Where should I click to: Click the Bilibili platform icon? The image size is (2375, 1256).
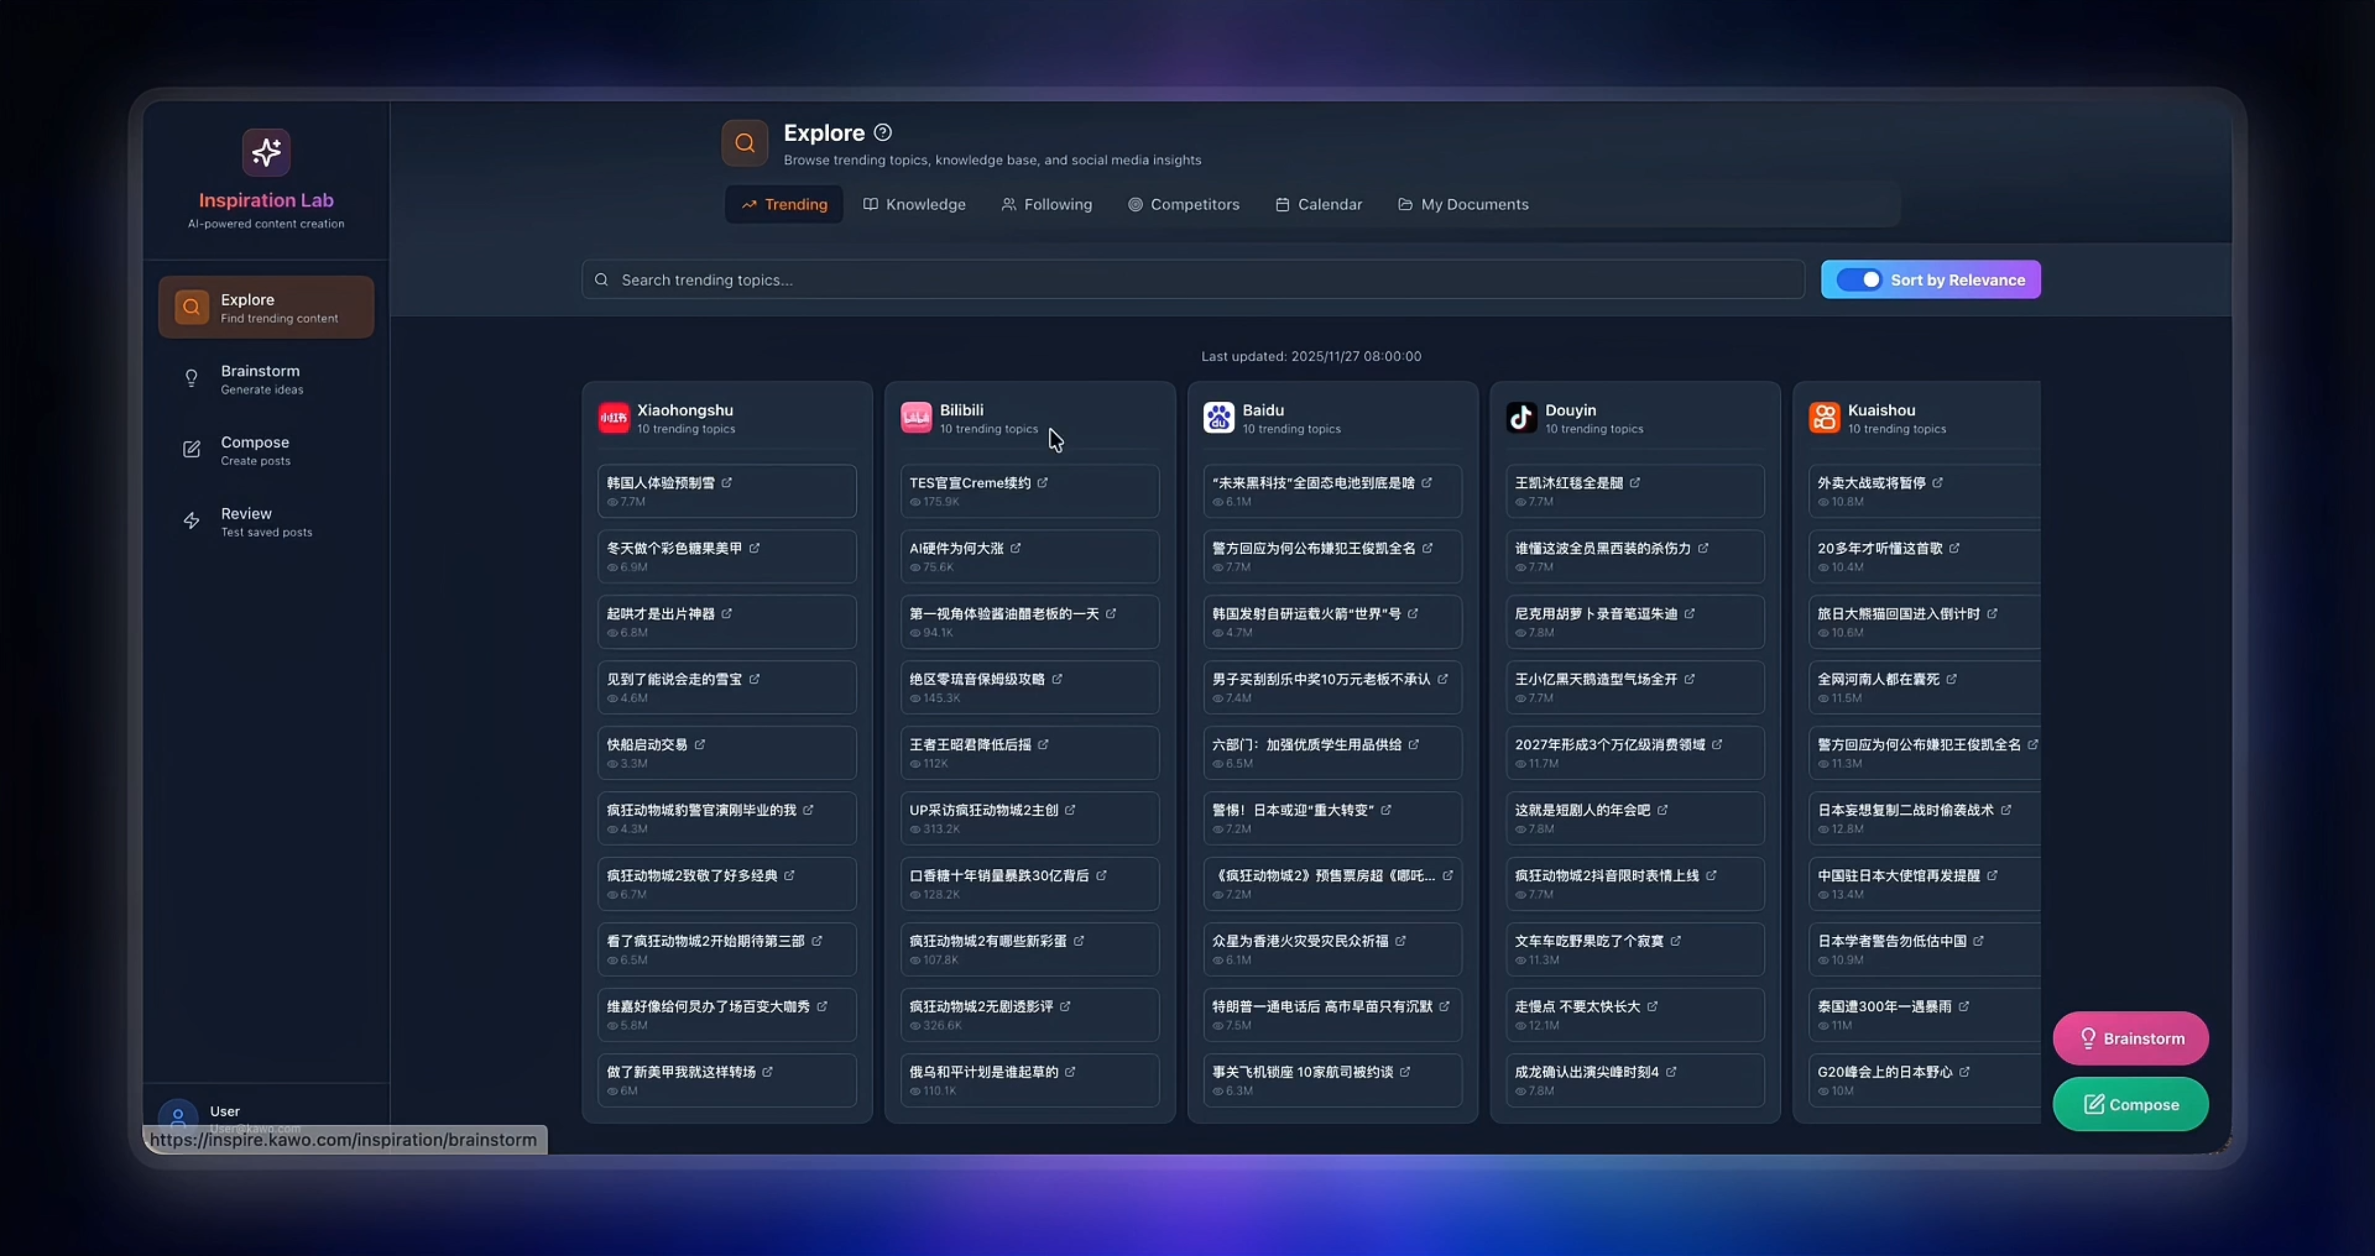pyautogui.click(x=916, y=418)
